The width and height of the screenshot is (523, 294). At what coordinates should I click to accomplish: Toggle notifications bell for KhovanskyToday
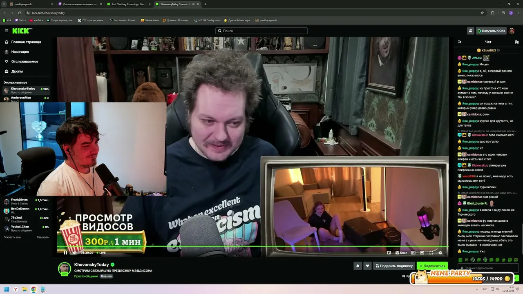[x=358, y=266]
